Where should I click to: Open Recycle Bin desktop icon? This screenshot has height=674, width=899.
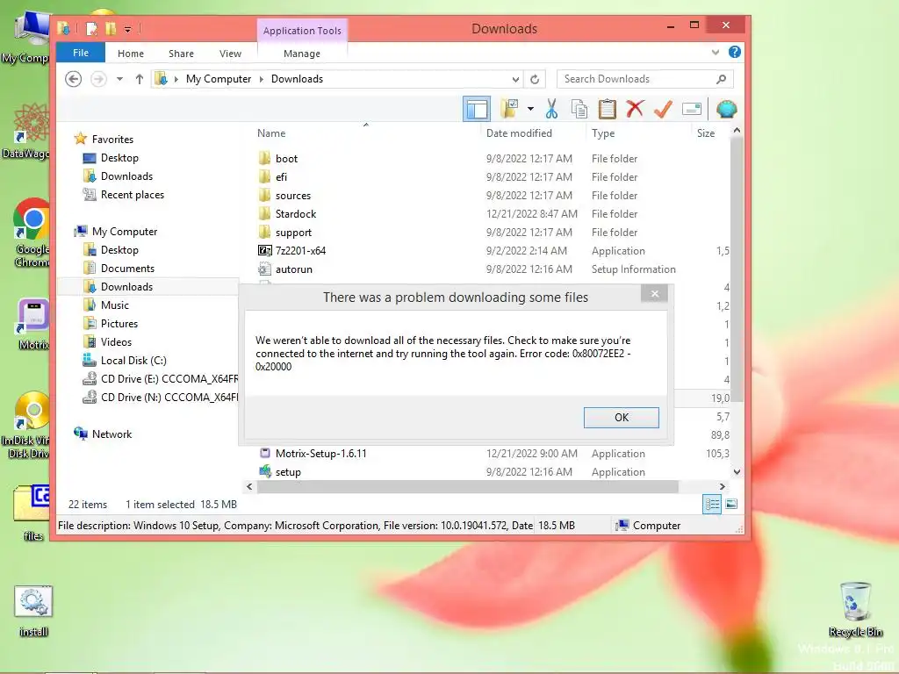click(x=855, y=609)
